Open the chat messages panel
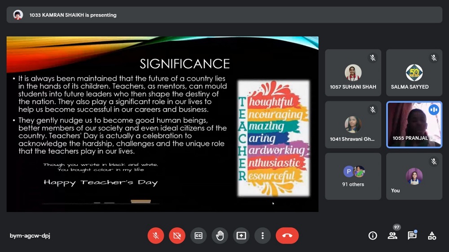 (x=412, y=235)
